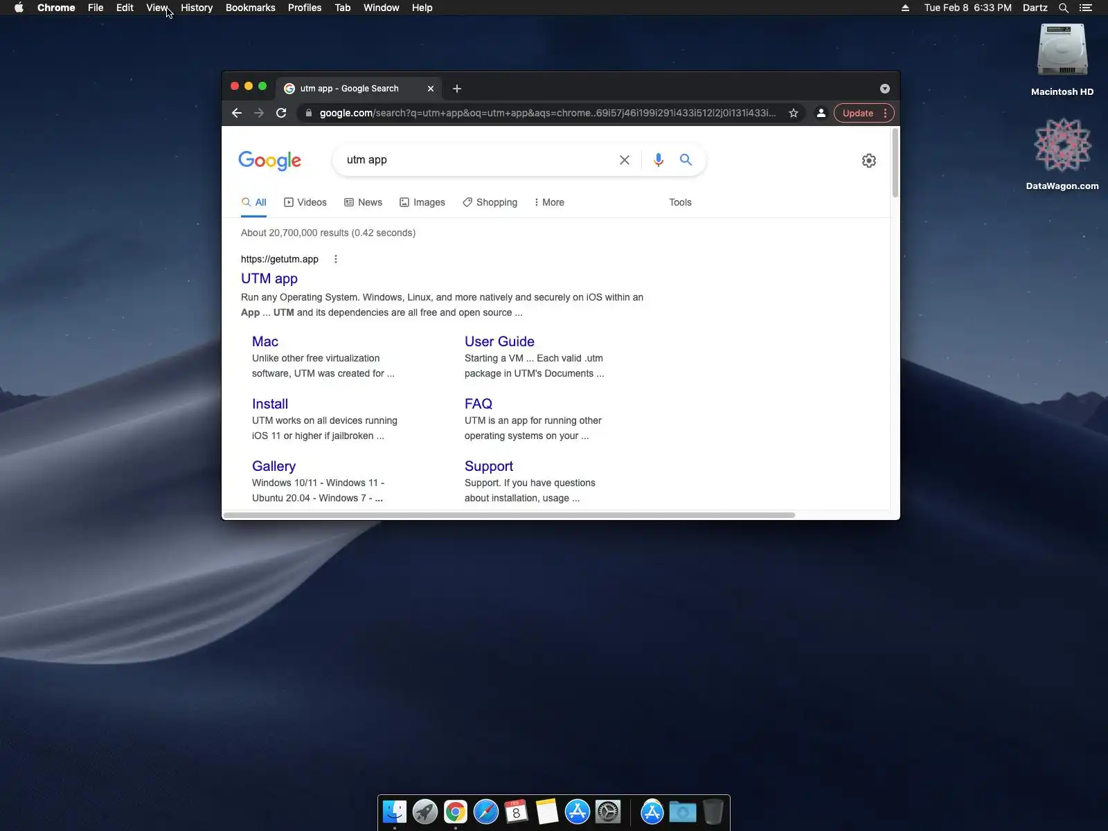The image size is (1108, 831).
Task: Click the blue magnifier search icon
Action: pos(686,160)
